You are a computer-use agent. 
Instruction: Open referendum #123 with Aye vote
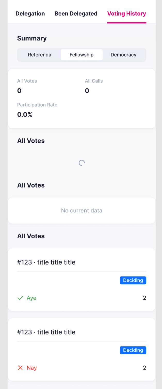tap(46, 262)
